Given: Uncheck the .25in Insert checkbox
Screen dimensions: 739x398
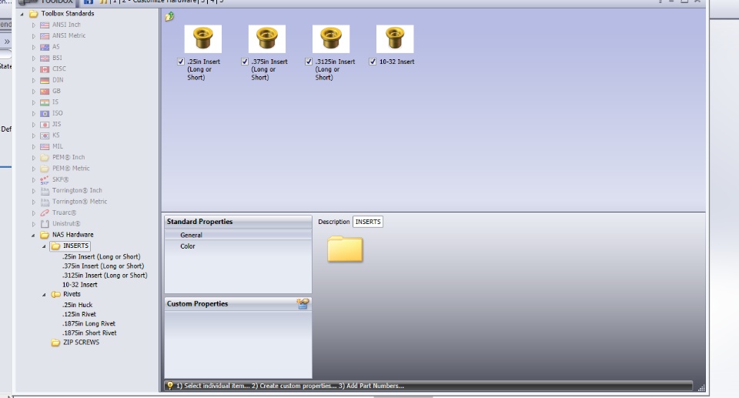Looking at the screenshot, I should (x=181, y=62).
